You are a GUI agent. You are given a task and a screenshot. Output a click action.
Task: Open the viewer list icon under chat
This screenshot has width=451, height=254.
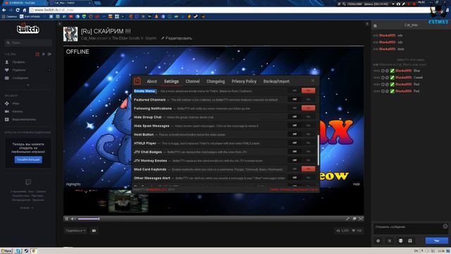[x=390, y=241]
